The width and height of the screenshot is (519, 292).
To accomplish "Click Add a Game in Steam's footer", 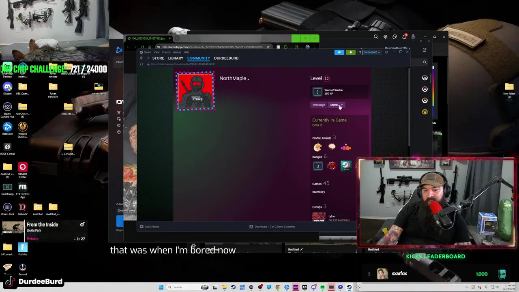I will [150, 227].
